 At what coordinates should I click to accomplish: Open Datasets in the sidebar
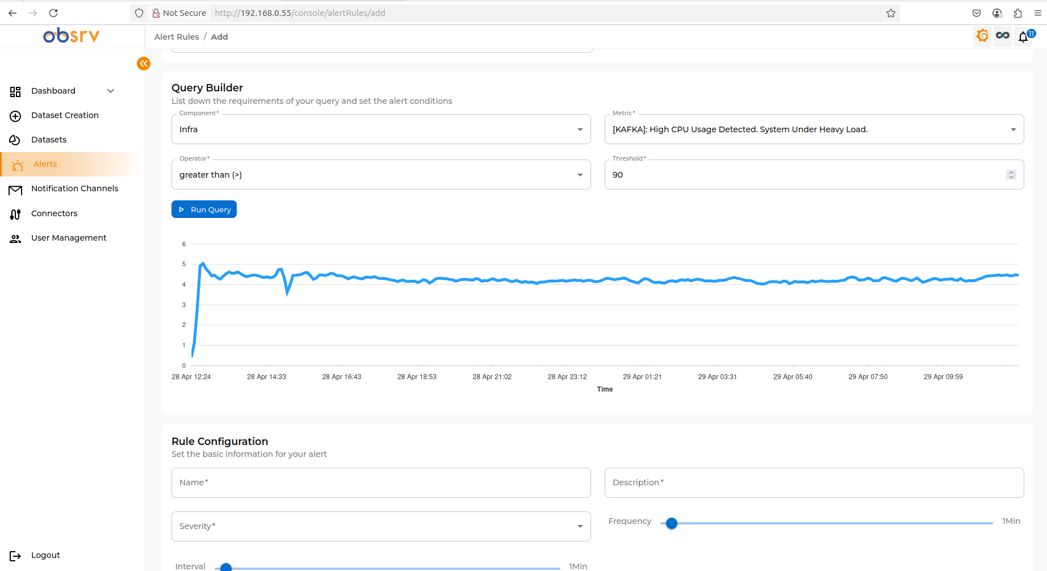pyautogui.click(x=49, y=140)
